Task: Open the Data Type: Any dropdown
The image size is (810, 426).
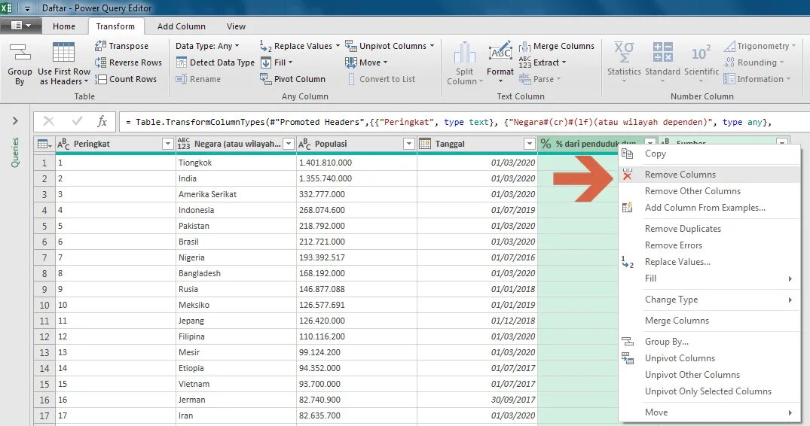Action: pyautogui.click(x=208, y=46)
